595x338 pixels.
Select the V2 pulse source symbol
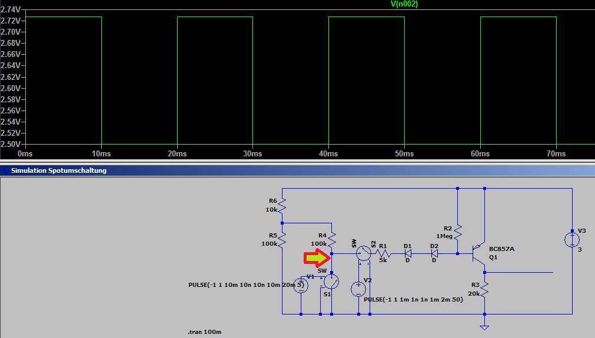point(358,289)
